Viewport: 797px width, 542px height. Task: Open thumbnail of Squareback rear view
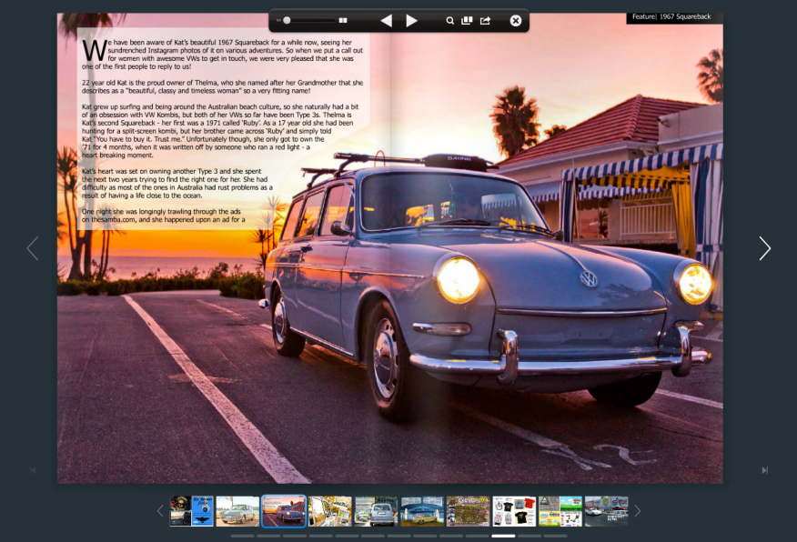(376, 511)
